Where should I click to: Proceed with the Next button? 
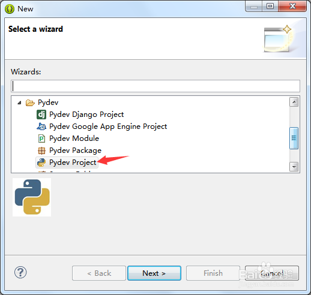click(x=154, y=273)
